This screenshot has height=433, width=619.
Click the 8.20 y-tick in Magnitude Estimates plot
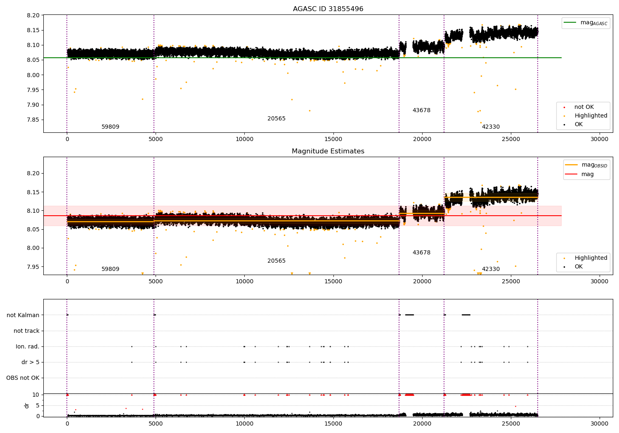[x=33, y=174]
